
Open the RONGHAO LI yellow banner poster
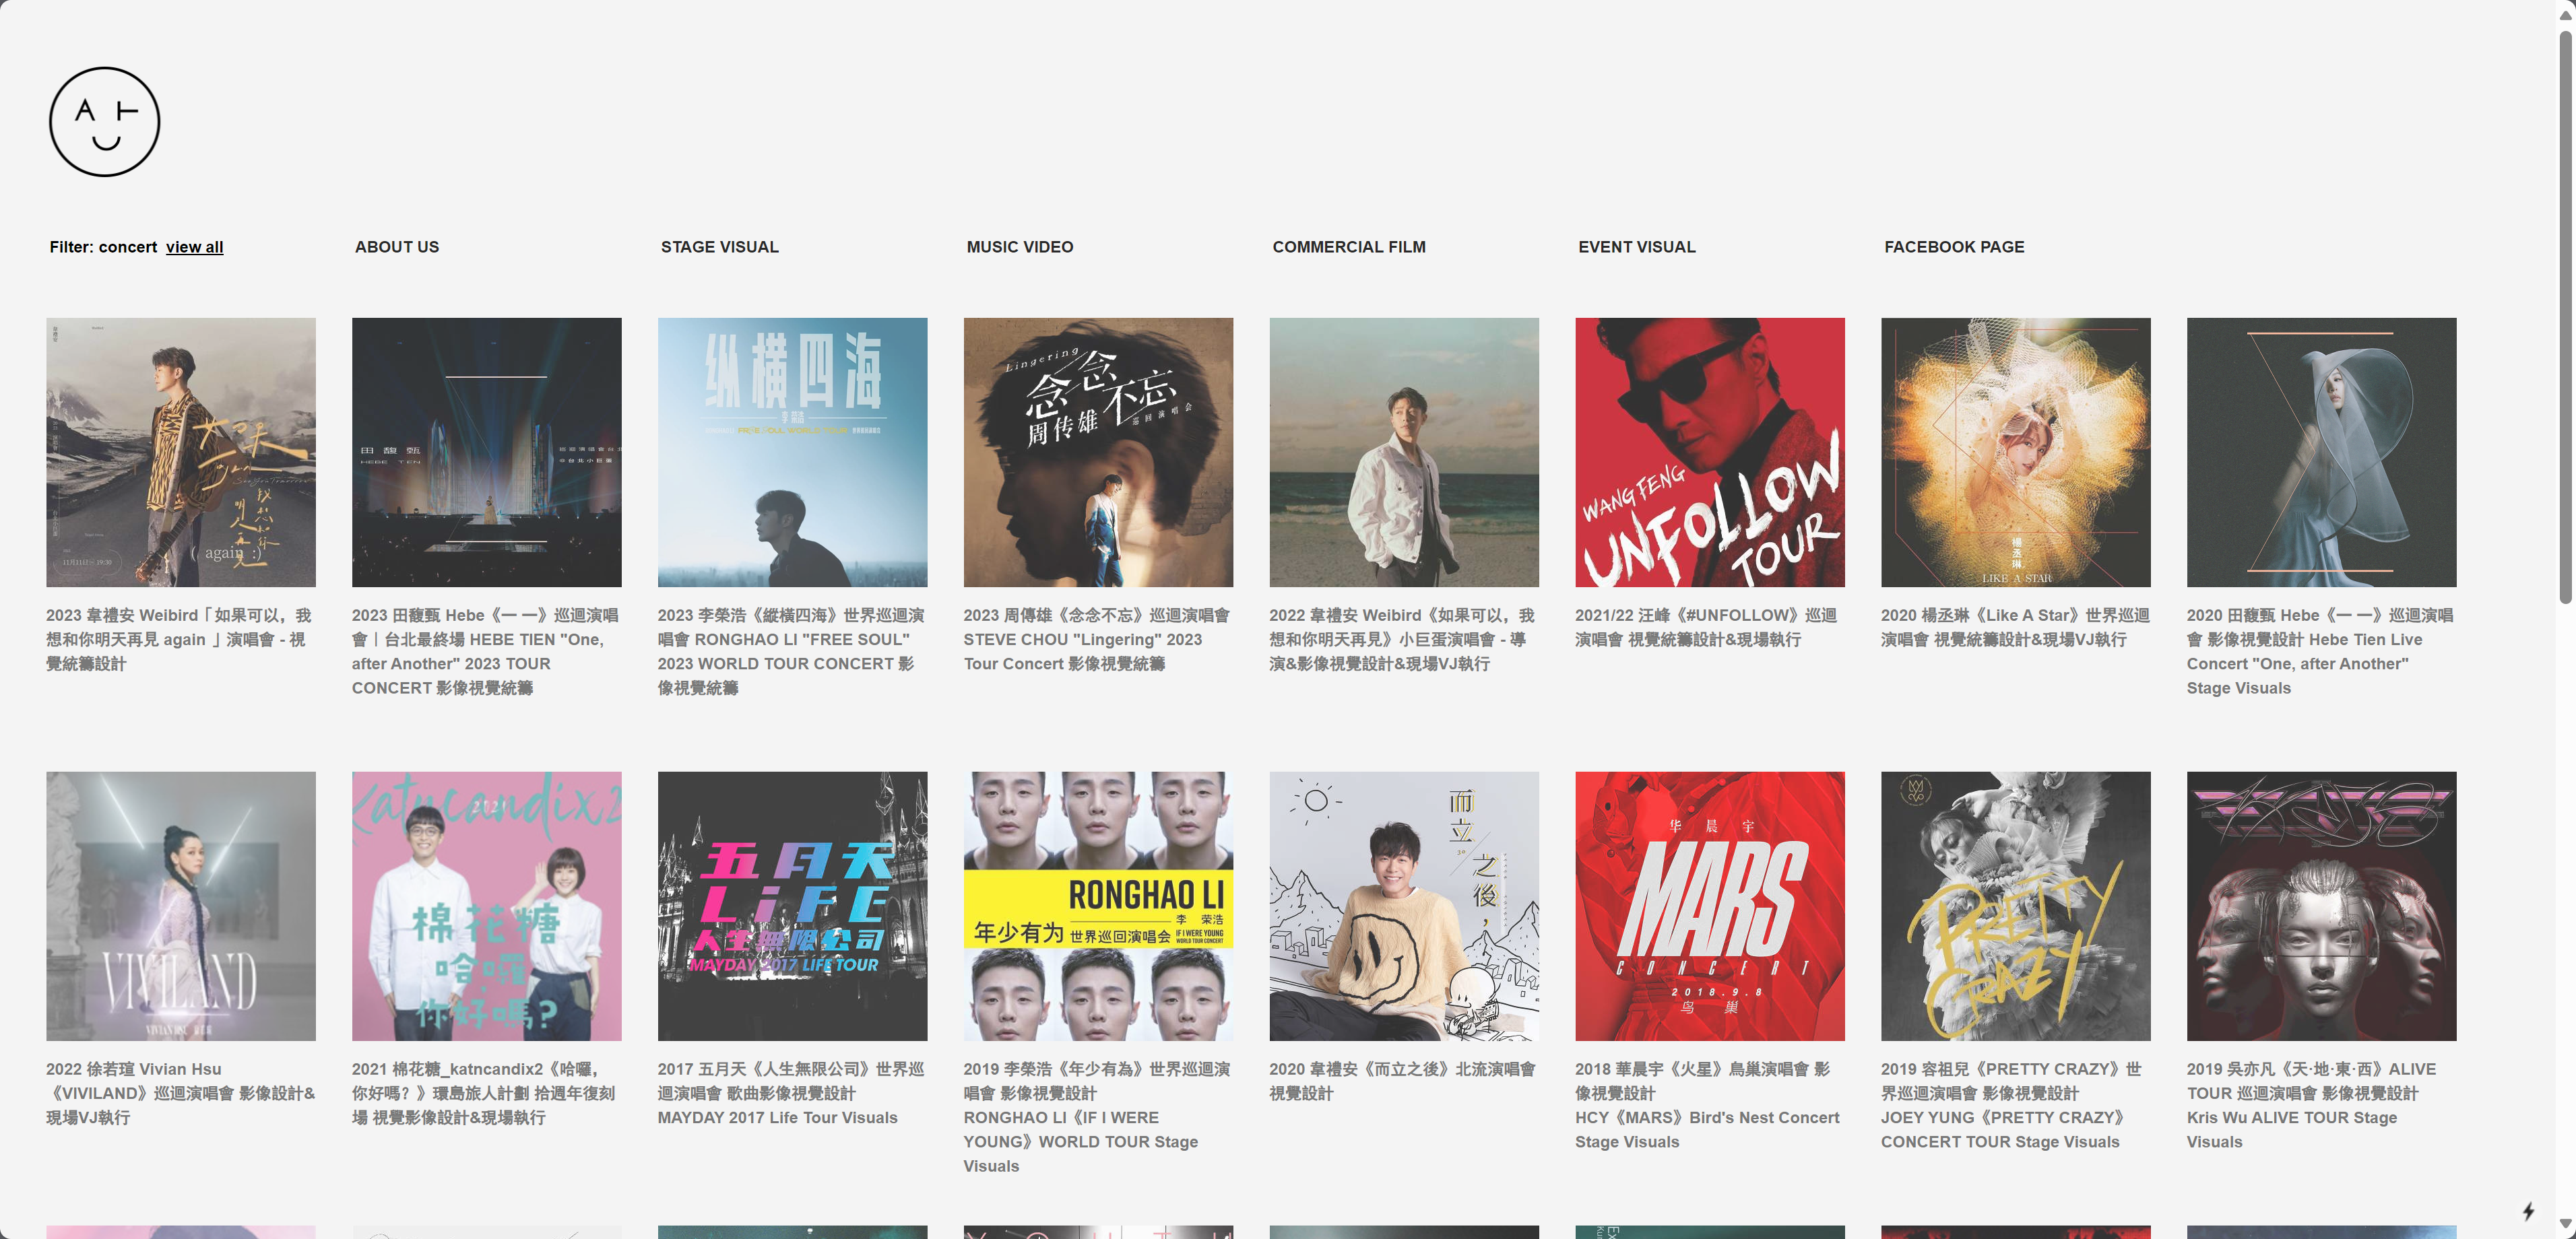click(x=1097, y=905)
